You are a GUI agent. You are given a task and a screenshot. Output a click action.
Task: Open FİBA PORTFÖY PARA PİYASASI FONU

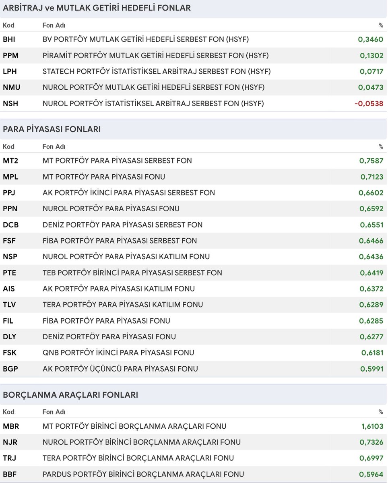(x=106, y=321)
